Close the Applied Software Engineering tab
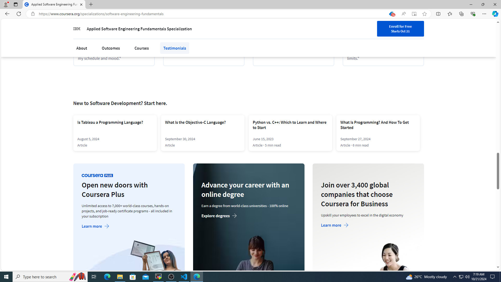Viewport: 501px width, 282px height. pyautogui.click(x=81, y=4)
